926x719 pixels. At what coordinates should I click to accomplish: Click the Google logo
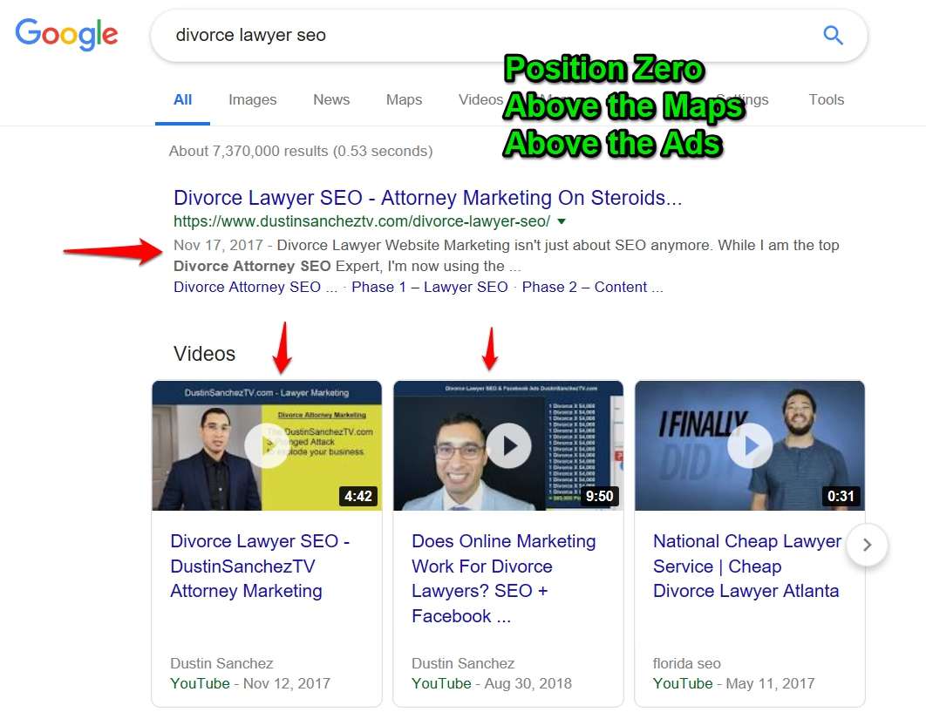(66, 34)
